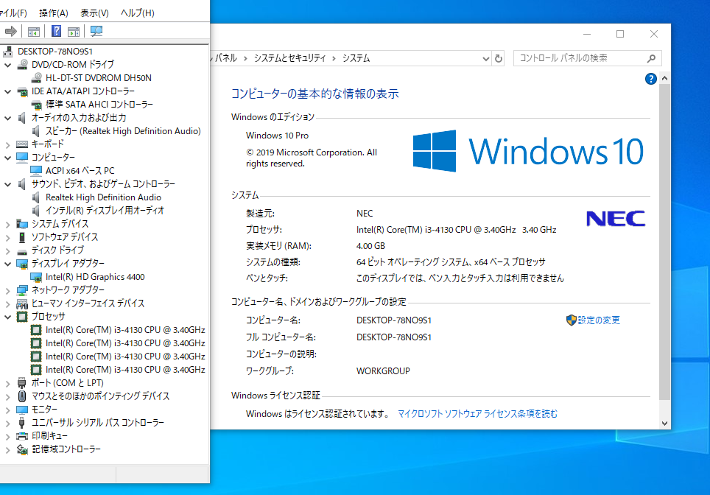Viewport: 710px width, 495px height.
Task: Click the scroll down arrow in System window
Action: point(664,424)
